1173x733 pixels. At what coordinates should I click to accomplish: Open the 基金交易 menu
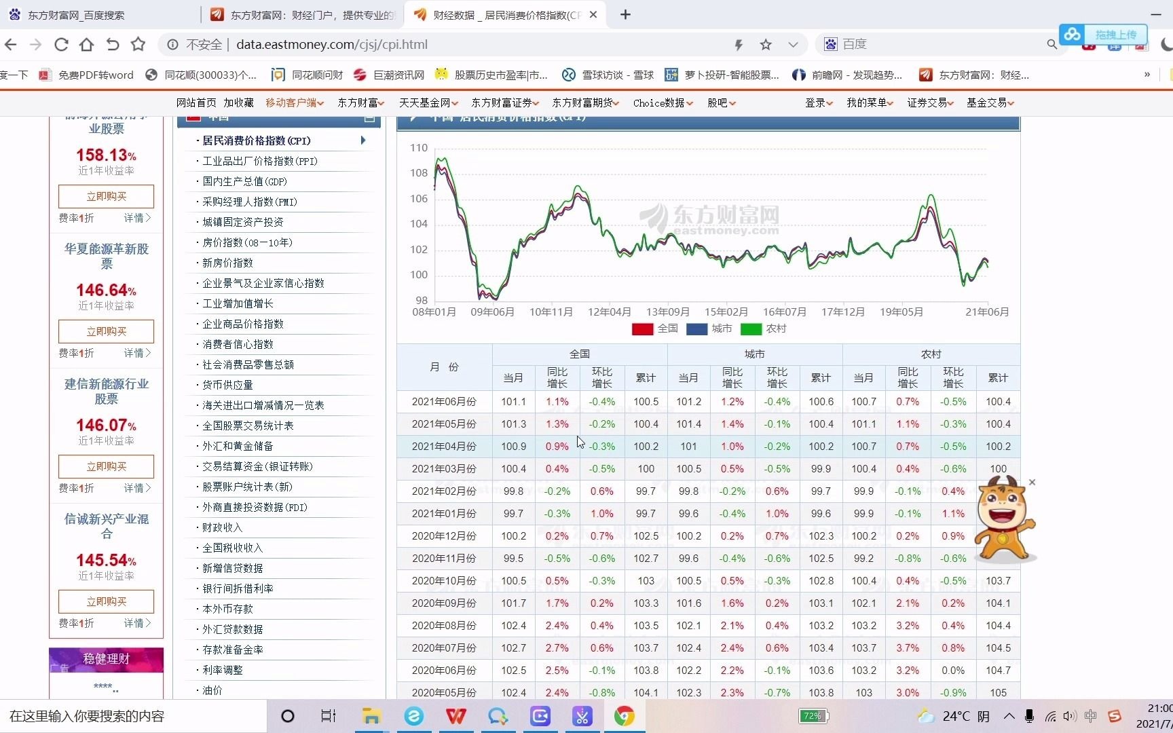click(x=990, y=102)
